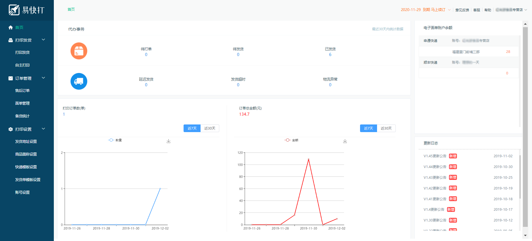532x241 pixels.
Task: Click the 2019-11-30 peak point on the 金额 chart
Action: [308, 159]
